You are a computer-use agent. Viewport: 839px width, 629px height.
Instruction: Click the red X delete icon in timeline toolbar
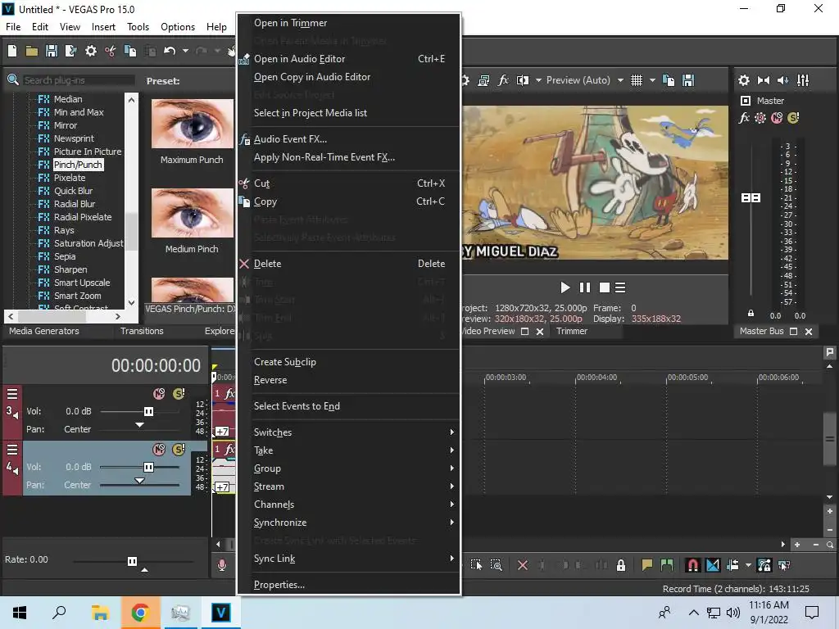click(523, 565)
